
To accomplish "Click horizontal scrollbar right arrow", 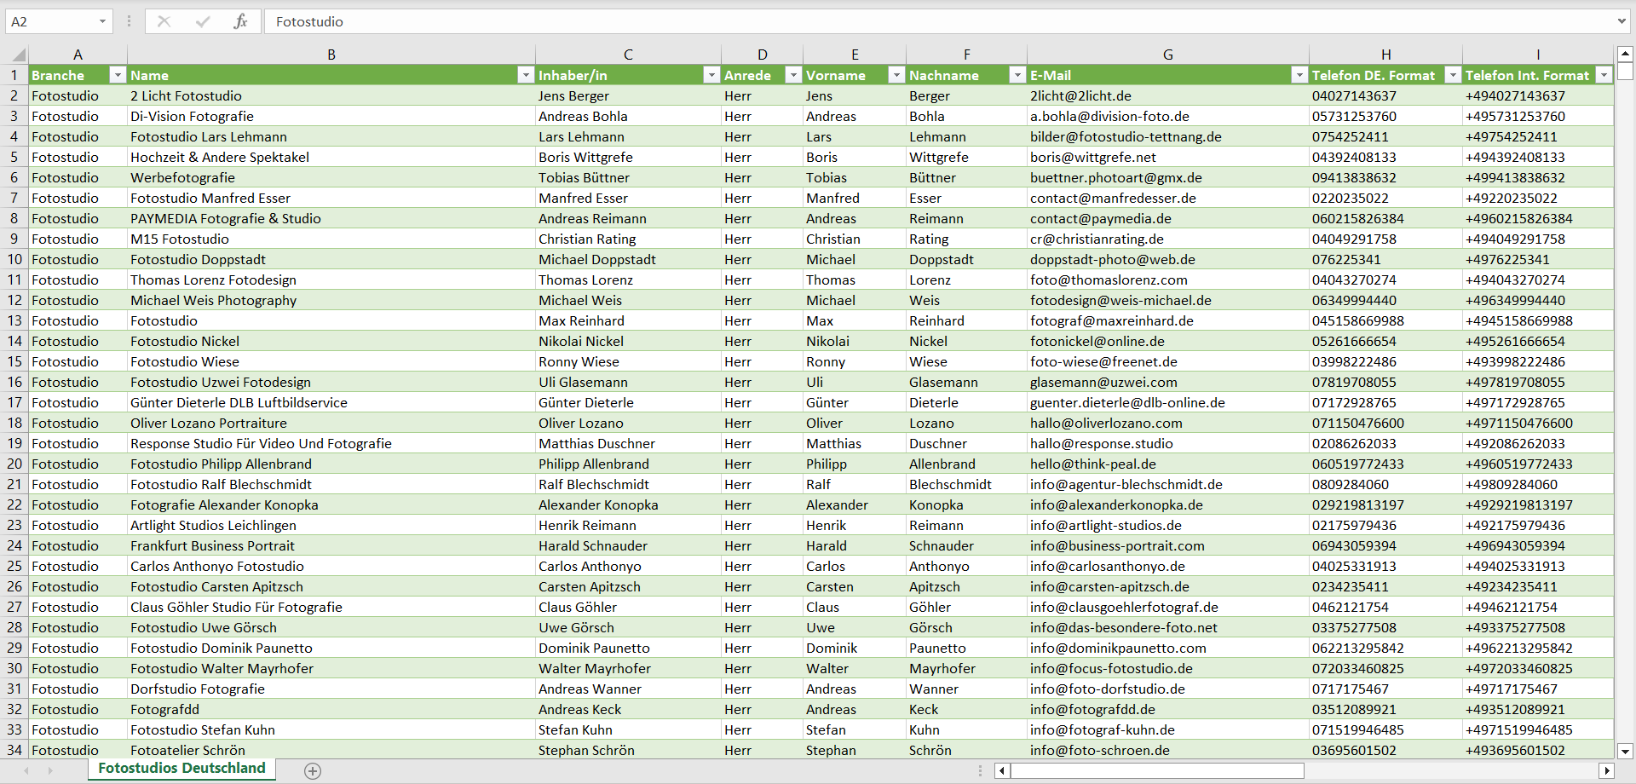I will pyautogui.click(x=1607, y=770).
